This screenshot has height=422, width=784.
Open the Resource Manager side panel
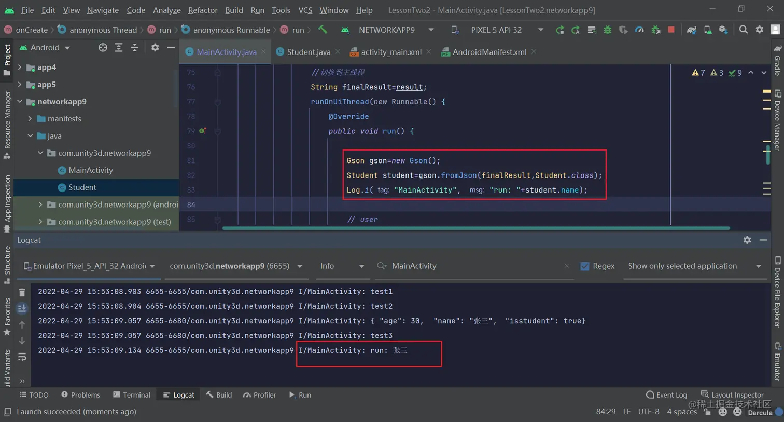pyautogui.click(x=7, y=125)
